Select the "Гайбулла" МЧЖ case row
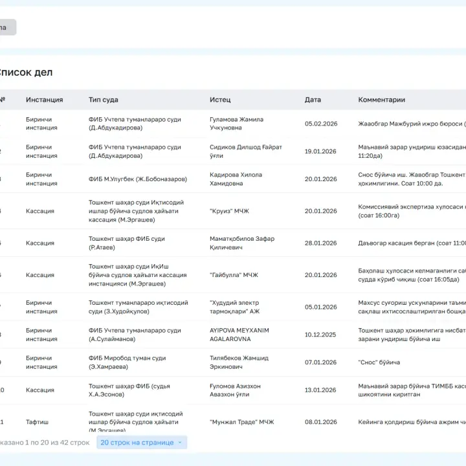 [x=233, y=275]
